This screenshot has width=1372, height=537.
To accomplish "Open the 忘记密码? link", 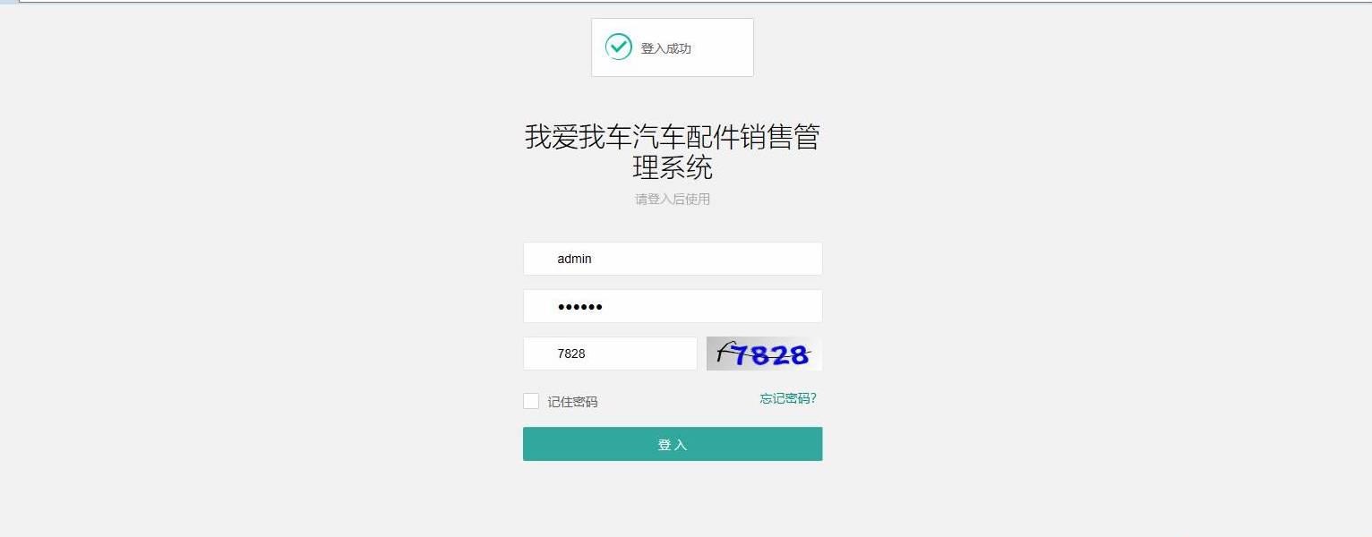I will click(788, 398).
